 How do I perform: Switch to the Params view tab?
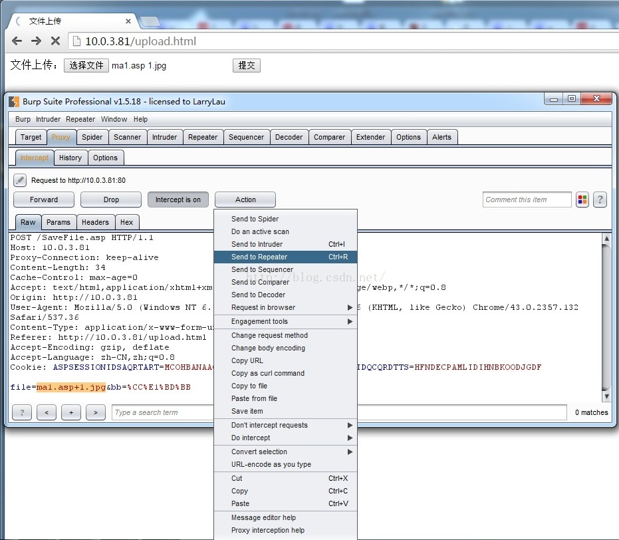59,222
